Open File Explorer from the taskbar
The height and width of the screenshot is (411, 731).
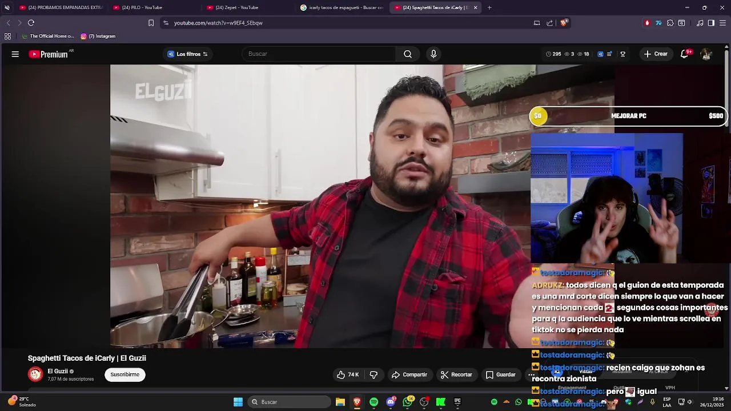[x=340, y=402]
